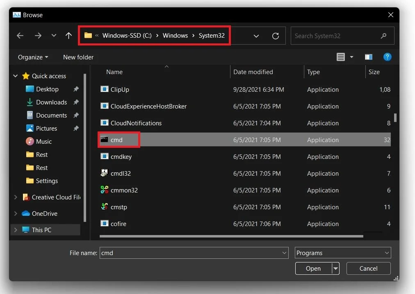Image resolution: width=415 pixels, height=294 pixels.
Task: Open the Open button's split arrow
Action: pos(335,268)
